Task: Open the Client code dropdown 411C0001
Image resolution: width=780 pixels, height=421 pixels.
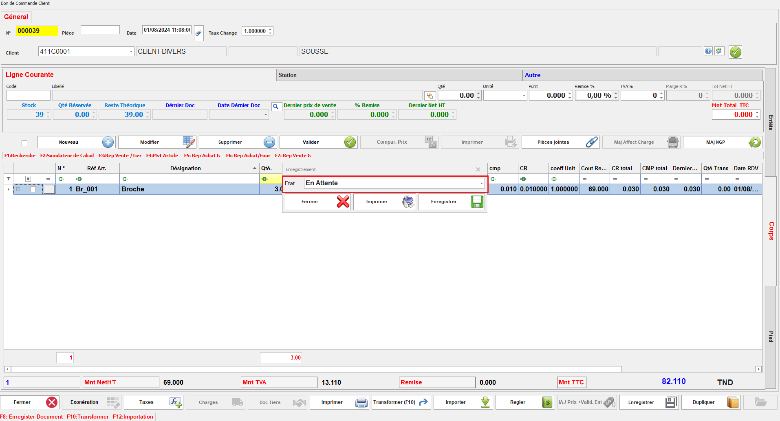Action: (x=131, y=51)
